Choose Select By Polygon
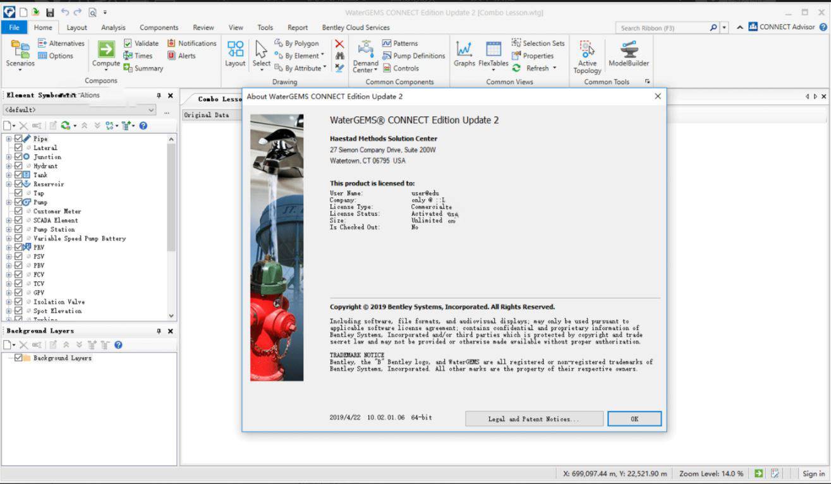This screenshot has width=831, height=484. [296, 44]
